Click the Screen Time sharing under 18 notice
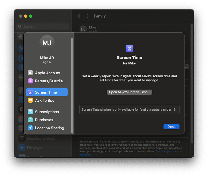Image resolution: width=208 pixels, height=176 pixels. (129, 109)
